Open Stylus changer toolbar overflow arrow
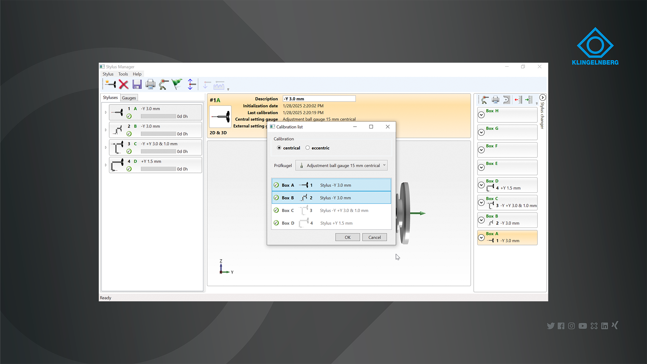The width and height of the screenshot is (647, 364). (537, 103)
